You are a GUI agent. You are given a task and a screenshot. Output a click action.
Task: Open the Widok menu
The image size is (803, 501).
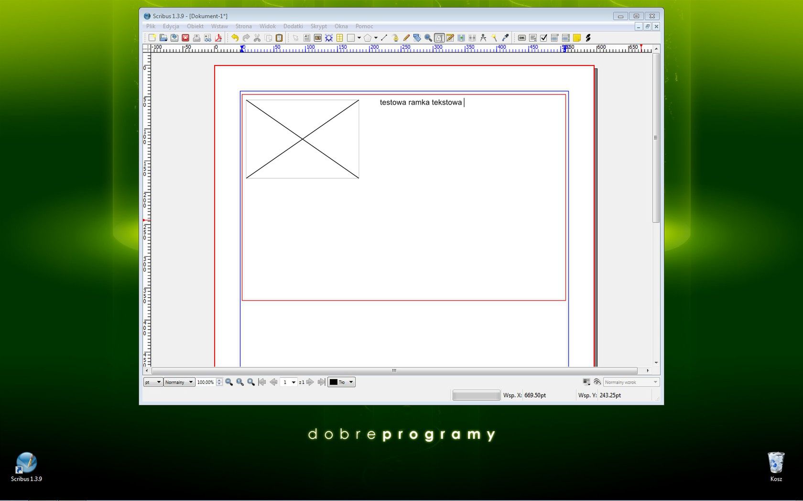point(268,26)
